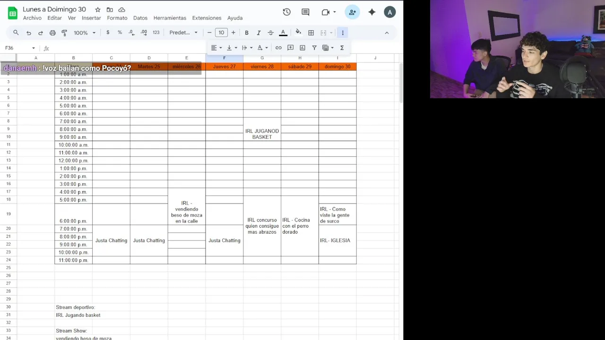Image resolution: width=605 pixels, height=340 pixels.
Task: Select the IRL- IGLESIA cell
Action: click(x=337, y=240)
